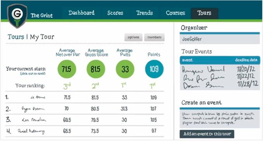
Task: Click the options button
Action: click(x=133, y=37)
